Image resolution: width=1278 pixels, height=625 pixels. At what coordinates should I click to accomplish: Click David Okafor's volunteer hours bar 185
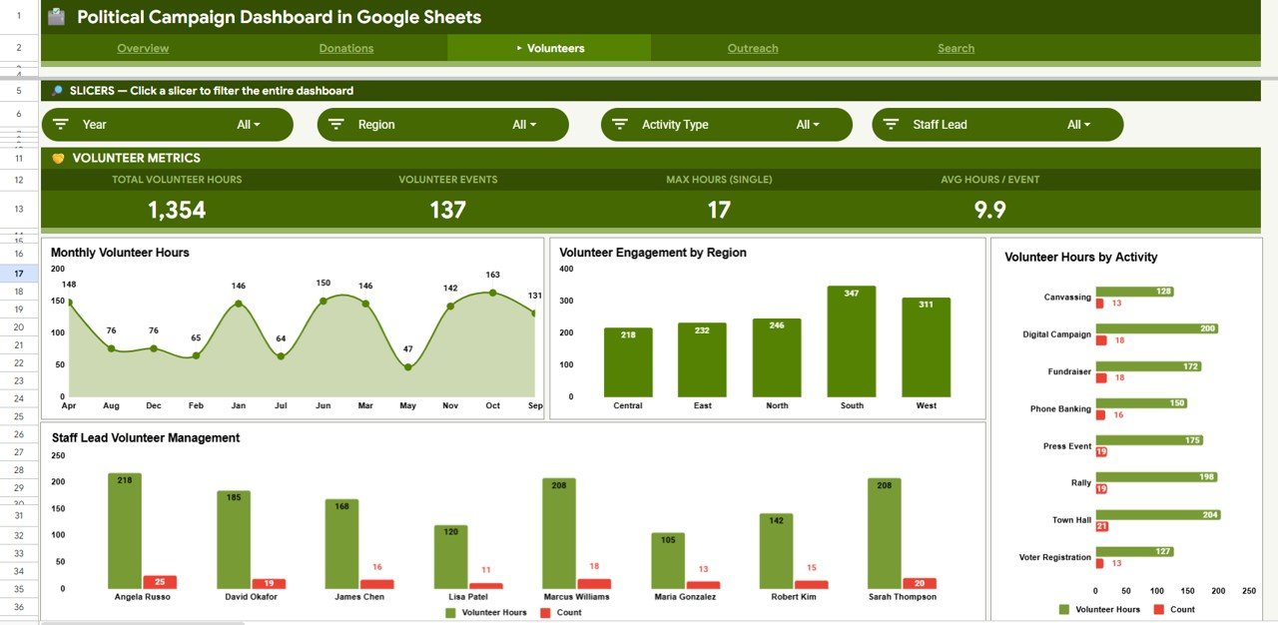(x=234, y=540)
